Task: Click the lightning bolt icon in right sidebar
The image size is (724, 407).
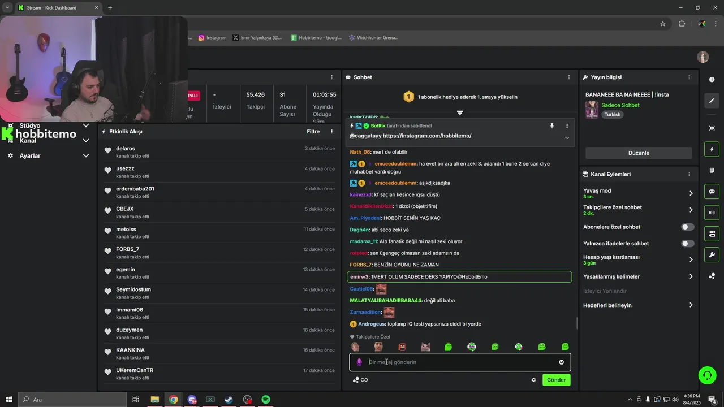Action: pyautogui.click(x=712, y=149)
